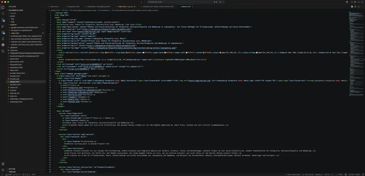The height and width of the screenshot is (176, 365).
Task: Select the first index.html tab
Action: click(x=54, y=6)
